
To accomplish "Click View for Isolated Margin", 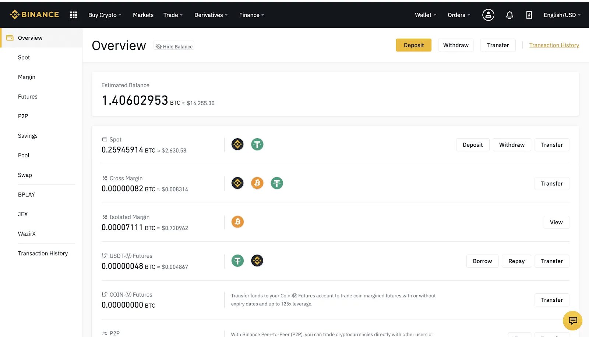I will tap(556, 222).
